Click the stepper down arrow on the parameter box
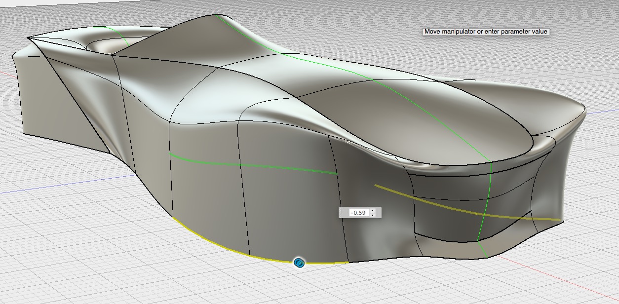 coord(373,215)
